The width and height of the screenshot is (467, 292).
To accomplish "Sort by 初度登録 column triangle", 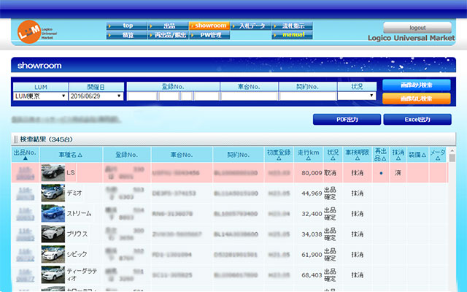I will pyautogui.click(x=279, y=158).
